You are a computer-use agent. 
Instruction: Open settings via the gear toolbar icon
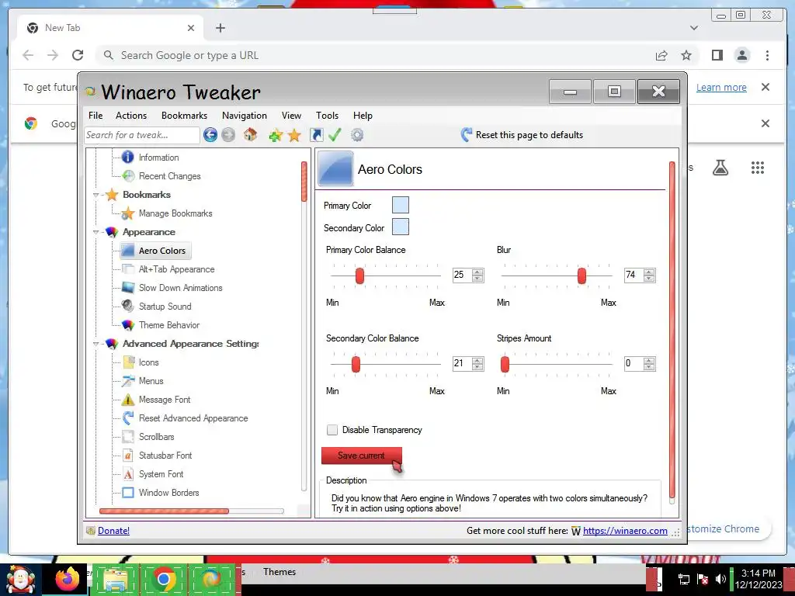click(x=357, y=135)
